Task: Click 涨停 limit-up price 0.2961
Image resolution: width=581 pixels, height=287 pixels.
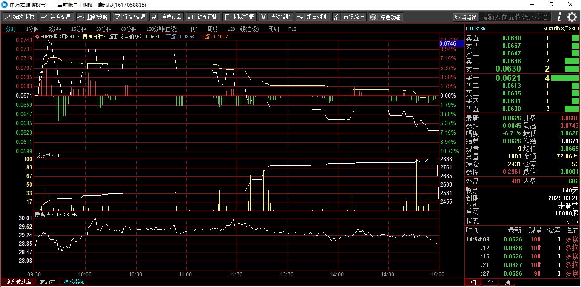Action: pos(512,172)
